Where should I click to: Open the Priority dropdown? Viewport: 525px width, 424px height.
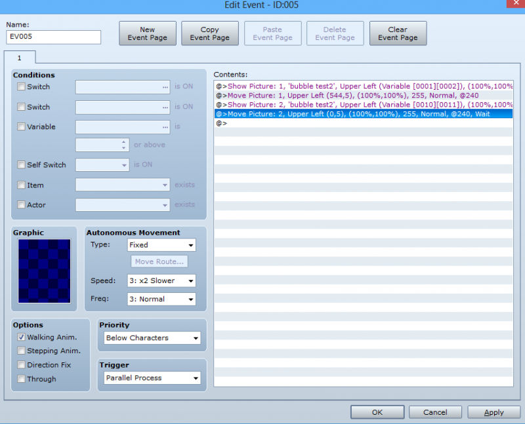(152, 337)
